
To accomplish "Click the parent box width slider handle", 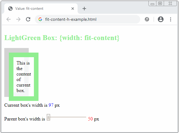I will point(48,117).
